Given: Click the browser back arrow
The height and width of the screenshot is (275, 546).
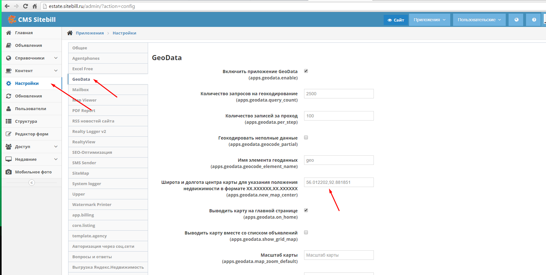Looking at the screenshot, I should [x=7, y=6].
